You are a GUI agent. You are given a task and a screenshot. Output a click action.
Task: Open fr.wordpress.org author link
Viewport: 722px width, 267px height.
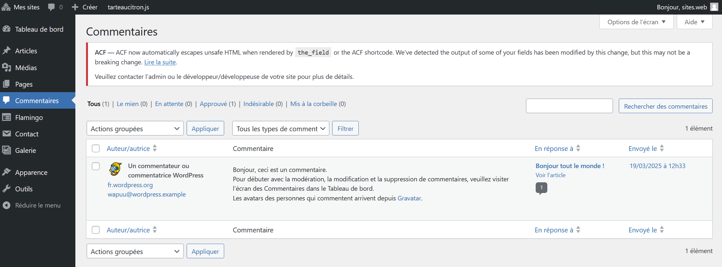(x=130, y=185)
